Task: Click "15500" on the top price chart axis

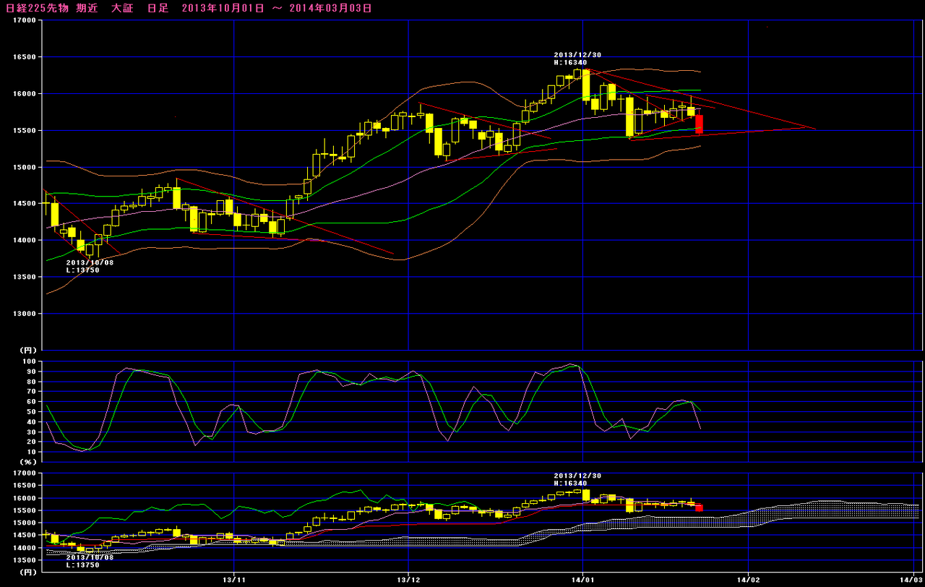Action: coord(25,131)
